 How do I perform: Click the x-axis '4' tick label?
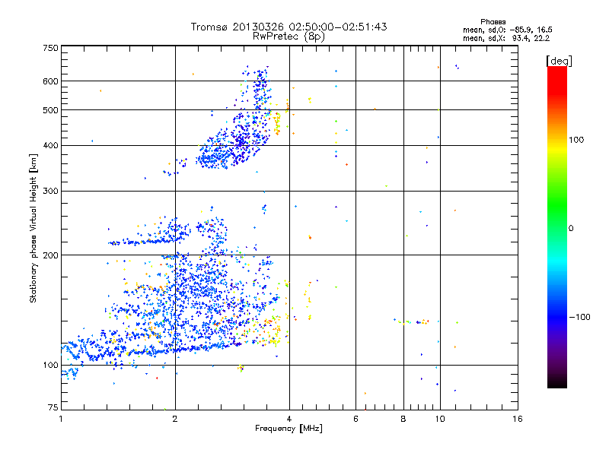coord(289,419)
